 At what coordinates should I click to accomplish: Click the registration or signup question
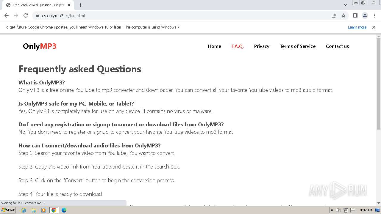(121, 124)
